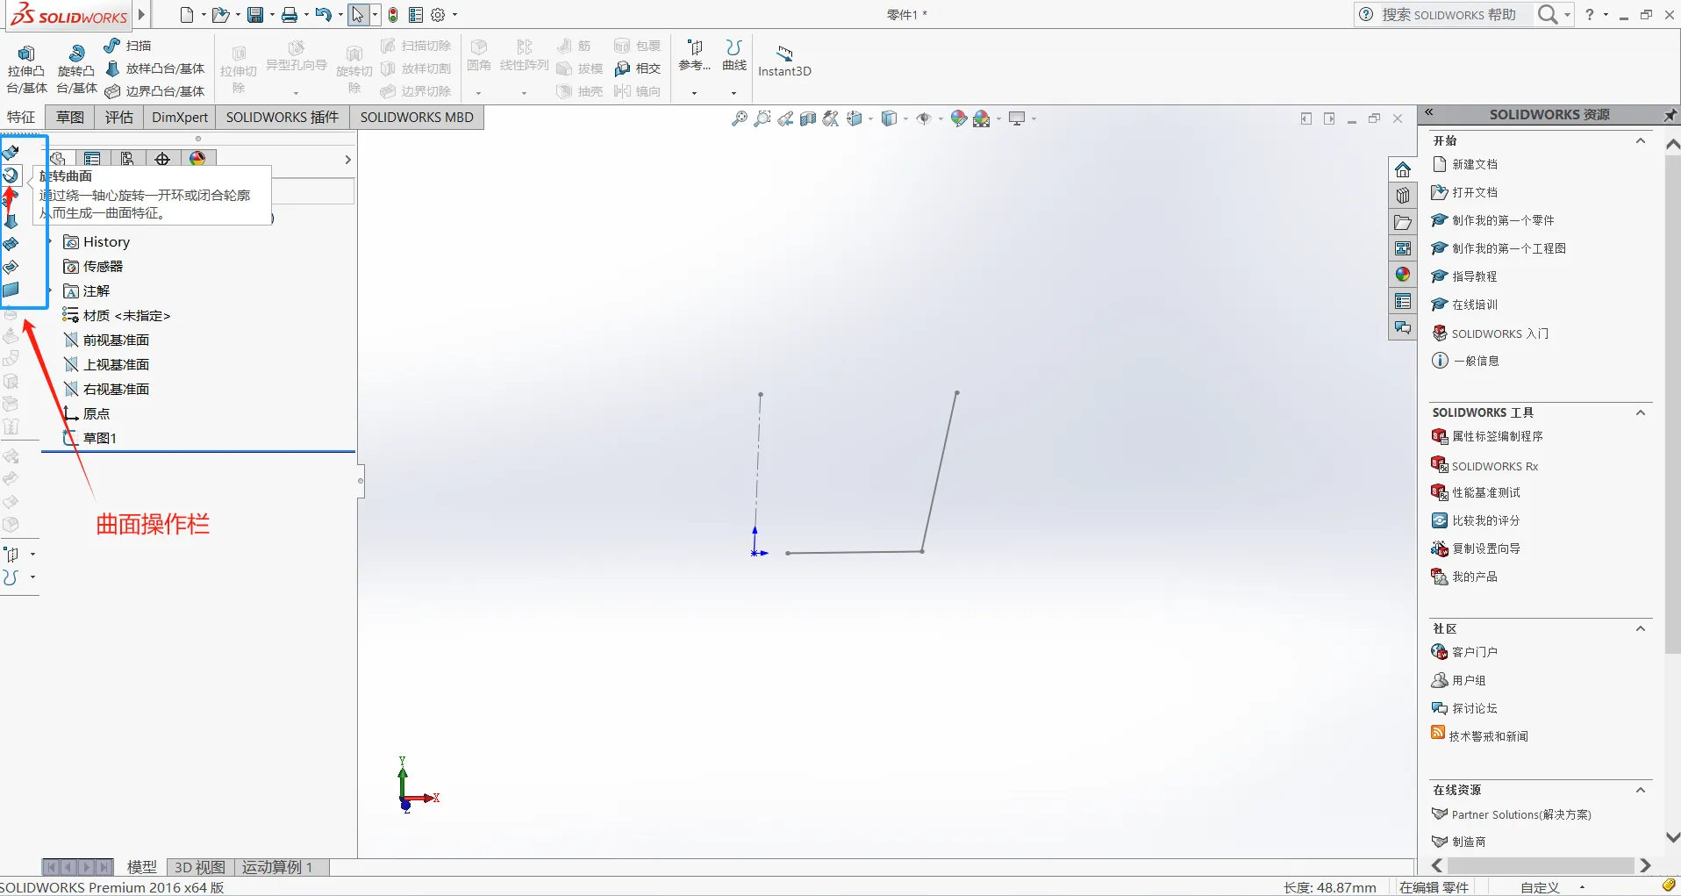Open the 评估 (Evaluate) tab
The image size is (1681, 896).
pos(119,118)
